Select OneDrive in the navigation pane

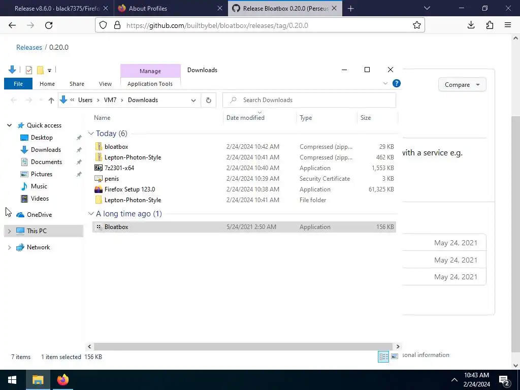click(x=39, y=215)
